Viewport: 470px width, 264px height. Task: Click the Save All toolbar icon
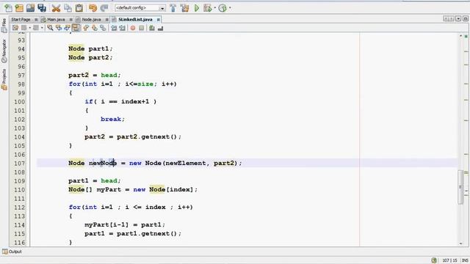pyautogui.click(x=42, y=8)
